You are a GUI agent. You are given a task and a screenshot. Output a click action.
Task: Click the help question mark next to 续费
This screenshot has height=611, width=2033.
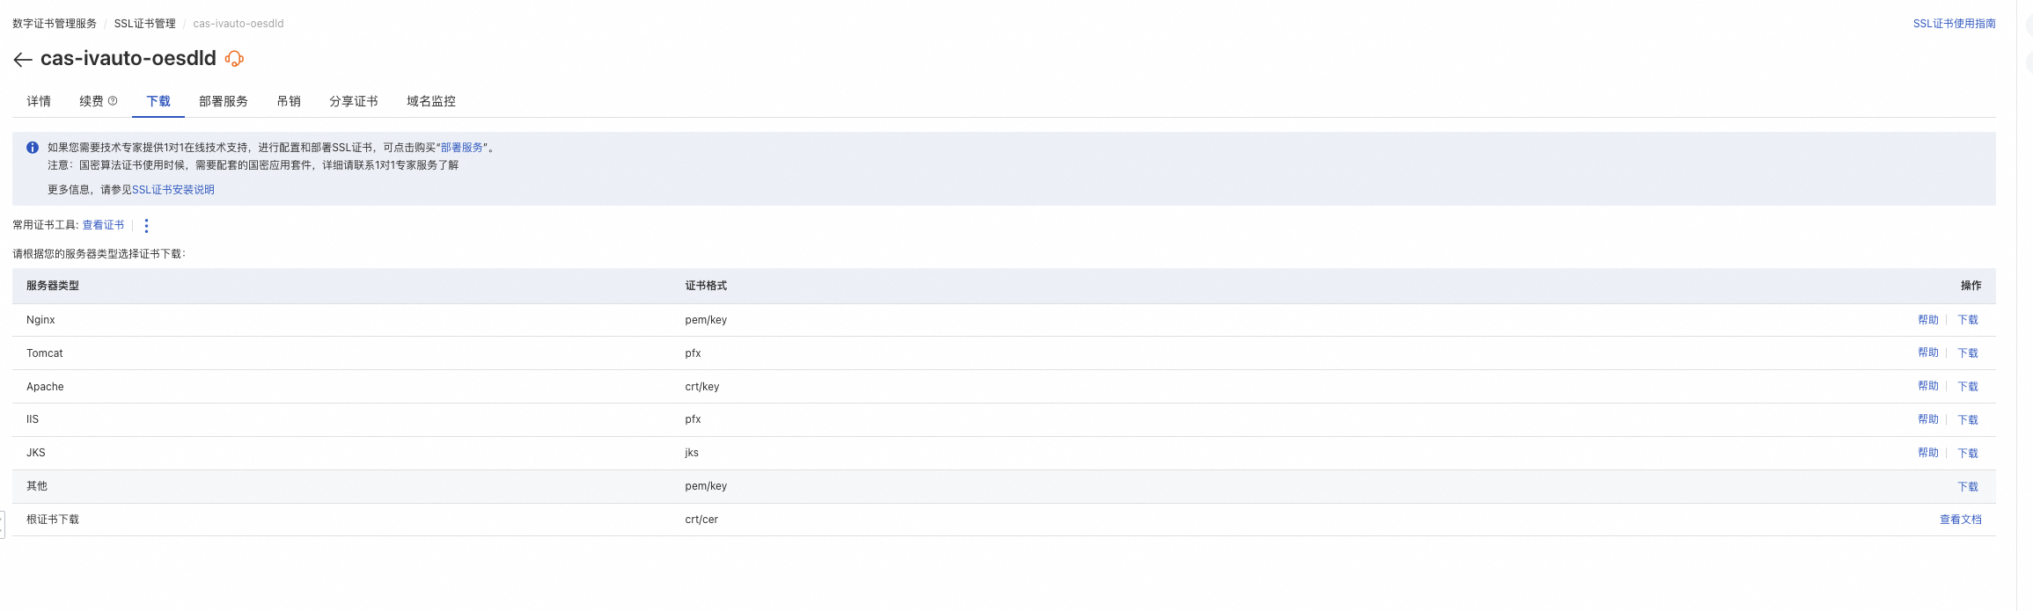click(x=113, y=101)
